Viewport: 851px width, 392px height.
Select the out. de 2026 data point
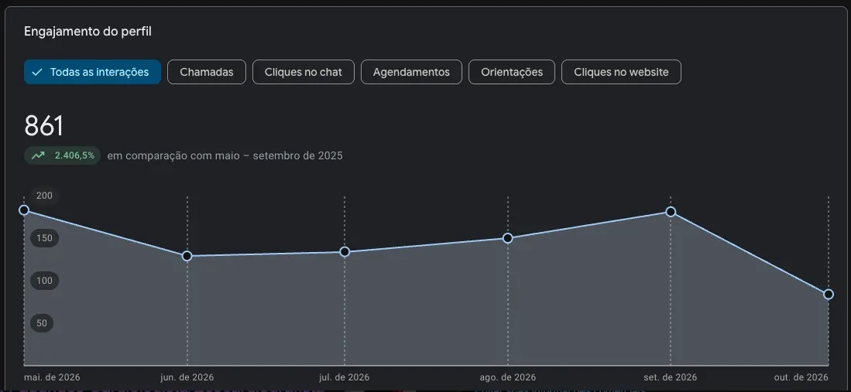829,295
